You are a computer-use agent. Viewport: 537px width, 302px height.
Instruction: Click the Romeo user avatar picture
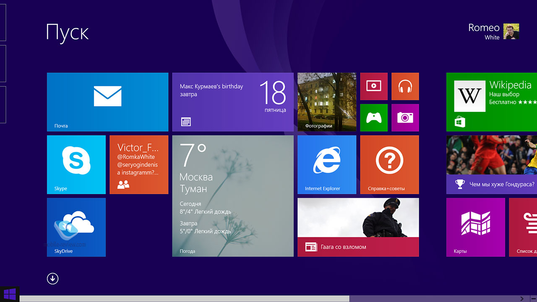point(511,31)
